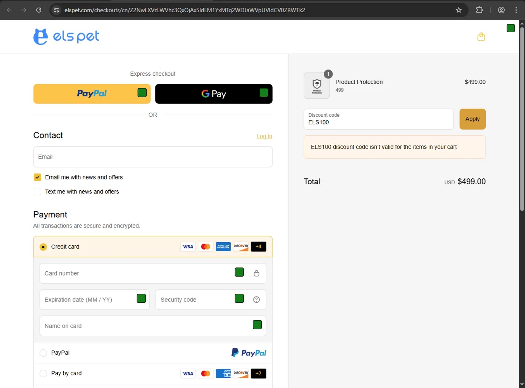Screen dimensions: 525x388
Task: Click the green icon in Security code field
Action: point(239,298)
